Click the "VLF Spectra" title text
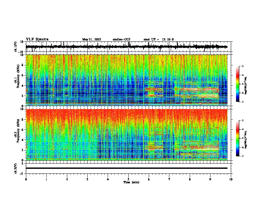 (37, 39)
